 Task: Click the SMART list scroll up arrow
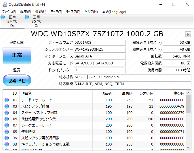tap(189, 93)
